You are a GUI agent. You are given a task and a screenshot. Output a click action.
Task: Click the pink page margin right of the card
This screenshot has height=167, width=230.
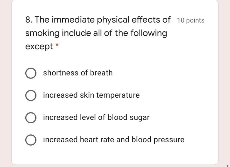[224, 83]
